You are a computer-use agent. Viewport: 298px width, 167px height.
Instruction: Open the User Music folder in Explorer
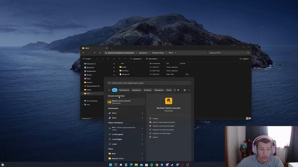(x=125, y=71)
